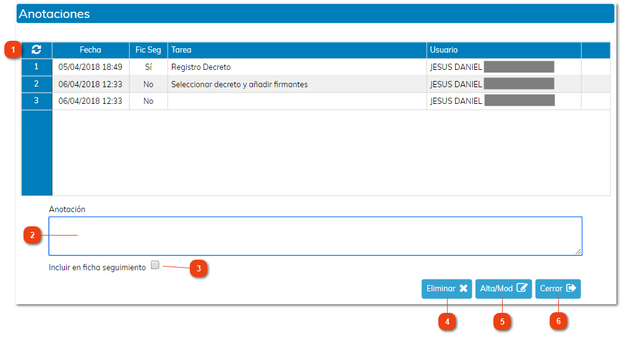This screenshot has height=337, width=622.
Task: Click the X icon on Eliminar button
Action: click(x=464, y=289)
